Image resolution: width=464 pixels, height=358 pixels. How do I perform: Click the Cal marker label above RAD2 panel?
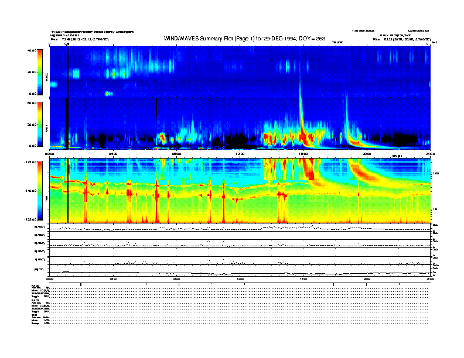67,44
